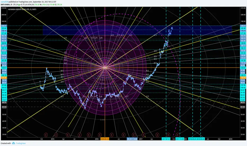Click the cyan 2017-07-31 date label

[x=166, y=139]
